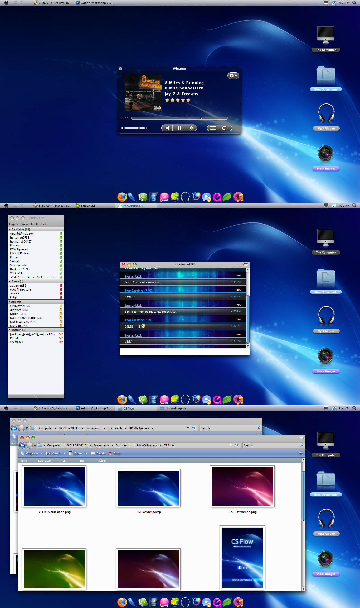Select the CSFLOWbluemoon.png thumbnail
360x608 pixels.
click(x=54, y=486)
